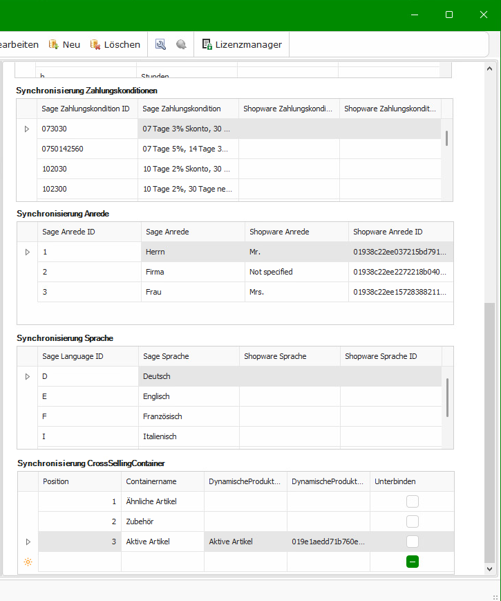This screenshot has width=501, height=601.
Task: Click the Sage Language ID column header
Action: tap(88, 356)
